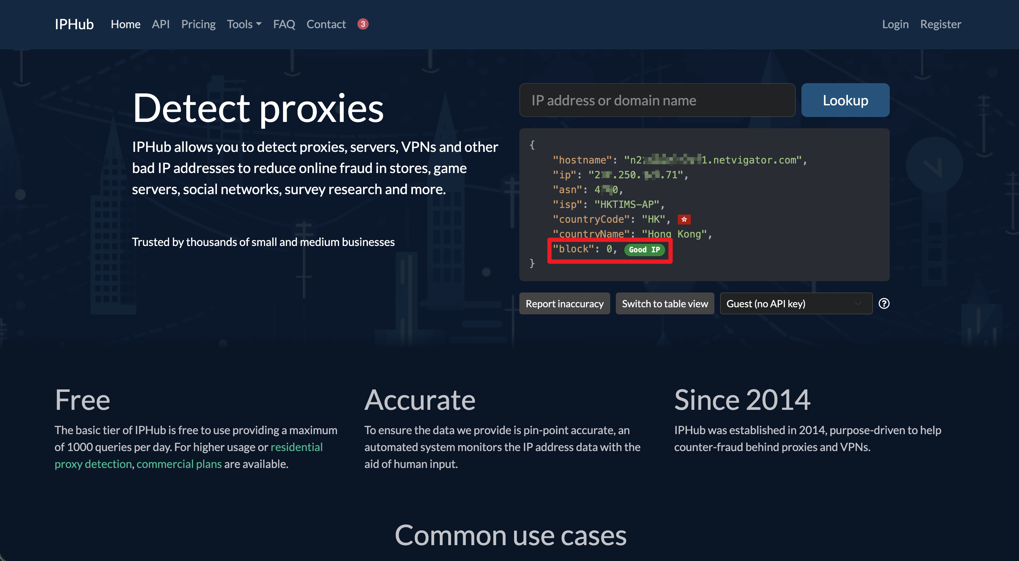This screenshot has height=561, width=1019.
Task: Click the Free heading
Action: 82,400
